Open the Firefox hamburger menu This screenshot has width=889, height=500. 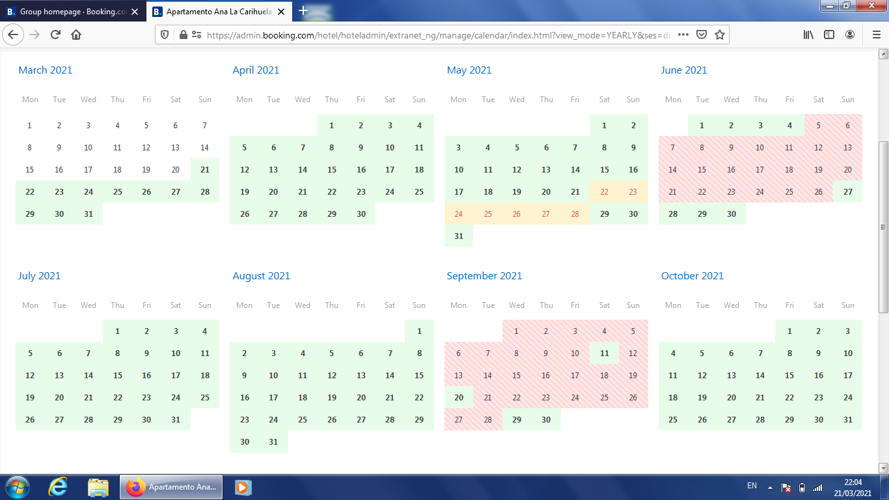pyautogui.click(x=876, y=35)
